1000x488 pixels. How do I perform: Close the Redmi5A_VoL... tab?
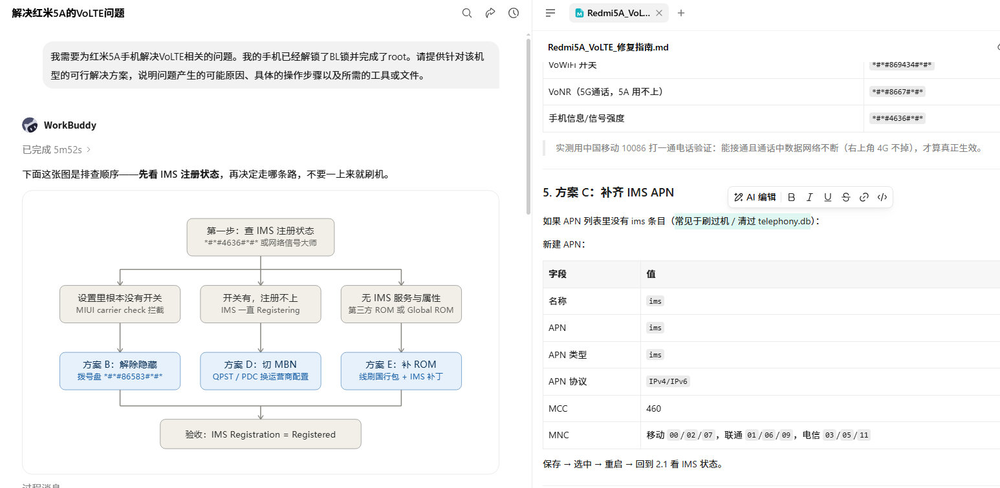(x=659, y=13)
